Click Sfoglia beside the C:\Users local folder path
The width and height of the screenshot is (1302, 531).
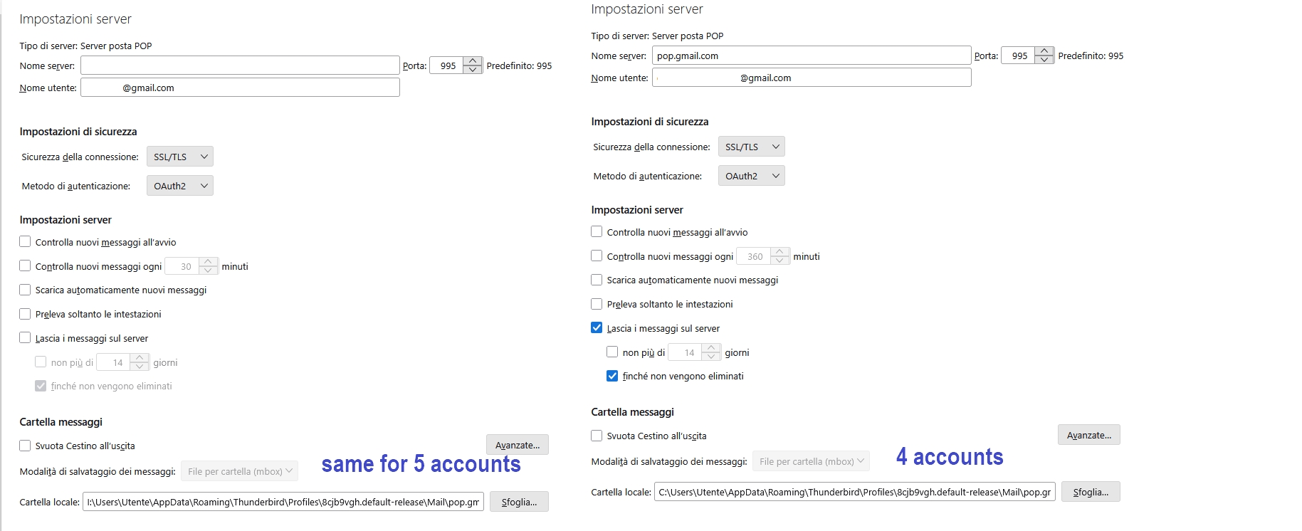[x=1090, y=492]
